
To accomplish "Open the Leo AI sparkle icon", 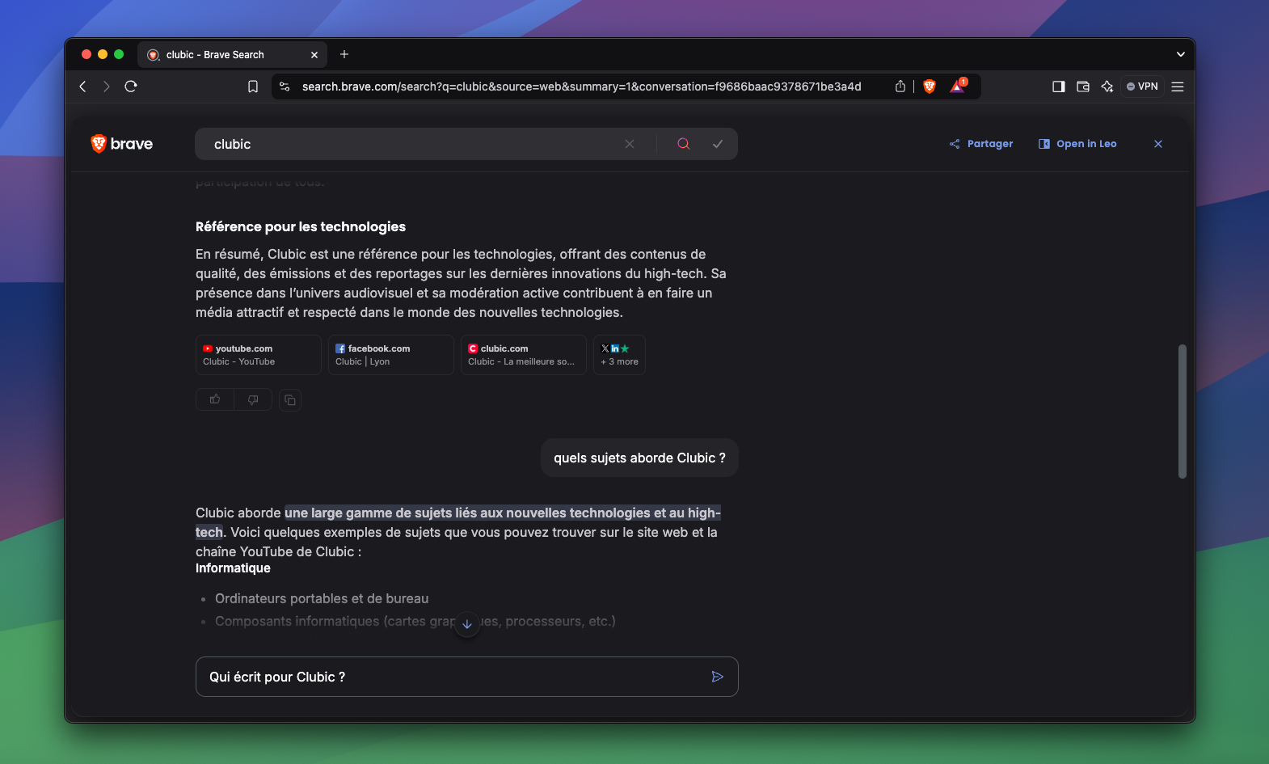I will point(1107,87).
